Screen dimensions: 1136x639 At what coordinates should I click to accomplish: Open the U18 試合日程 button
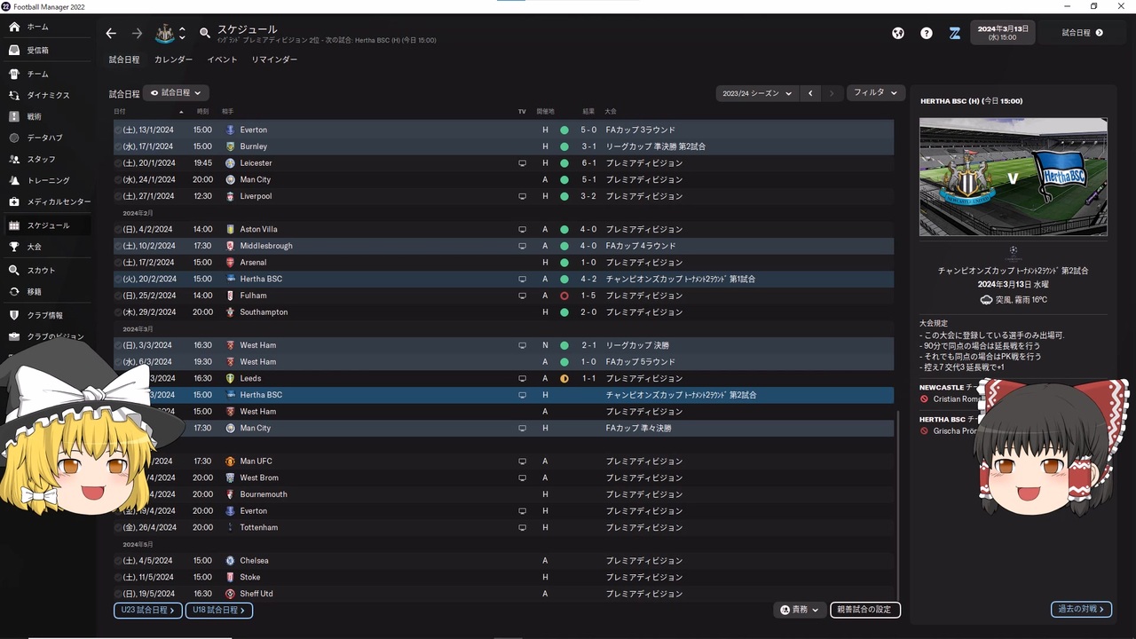219,611
